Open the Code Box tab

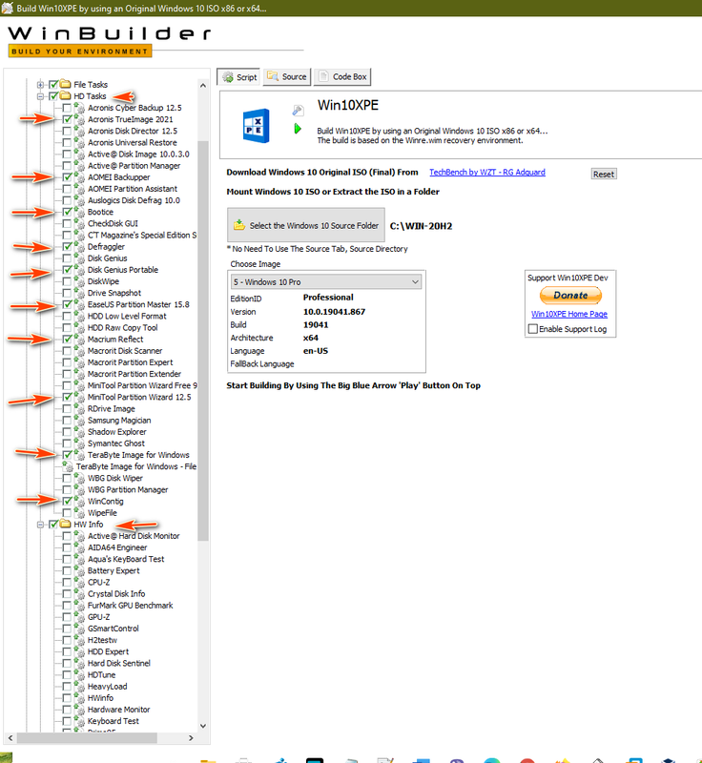(342, 77)
